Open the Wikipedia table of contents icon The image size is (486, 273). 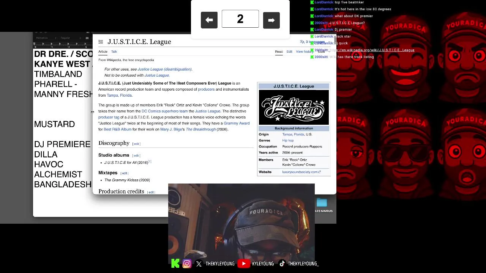[101, 42]
